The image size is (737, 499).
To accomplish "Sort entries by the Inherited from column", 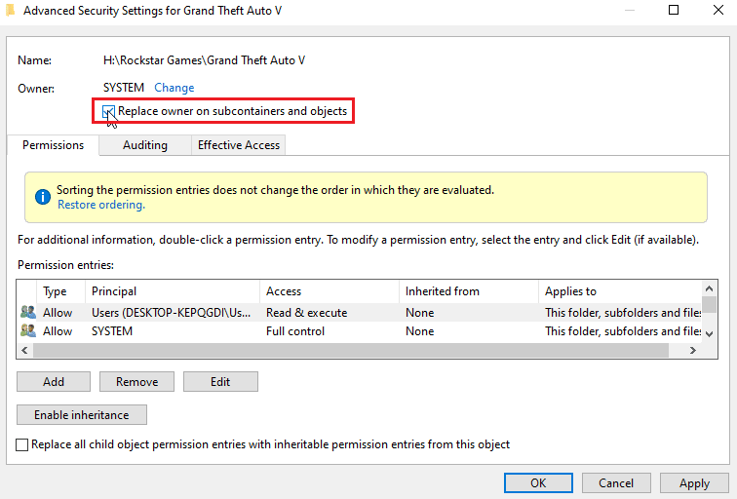I will pos(442,291).
